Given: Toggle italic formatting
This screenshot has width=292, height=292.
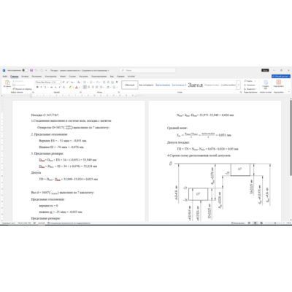Looking at the screenshot, I should [x=41, y=87].
